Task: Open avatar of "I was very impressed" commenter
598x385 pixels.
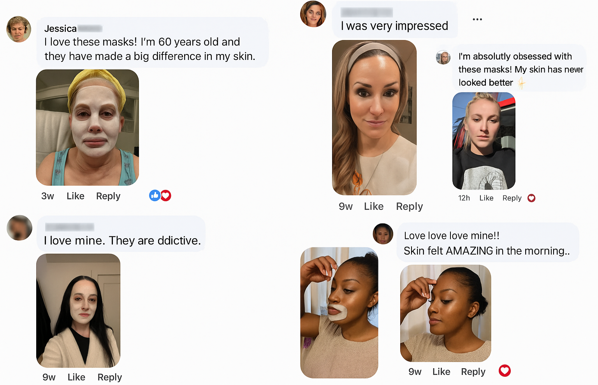Action: 313,14
